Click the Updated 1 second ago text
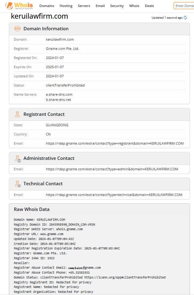Viewport: 194px width, 295px height. point(167,18)
